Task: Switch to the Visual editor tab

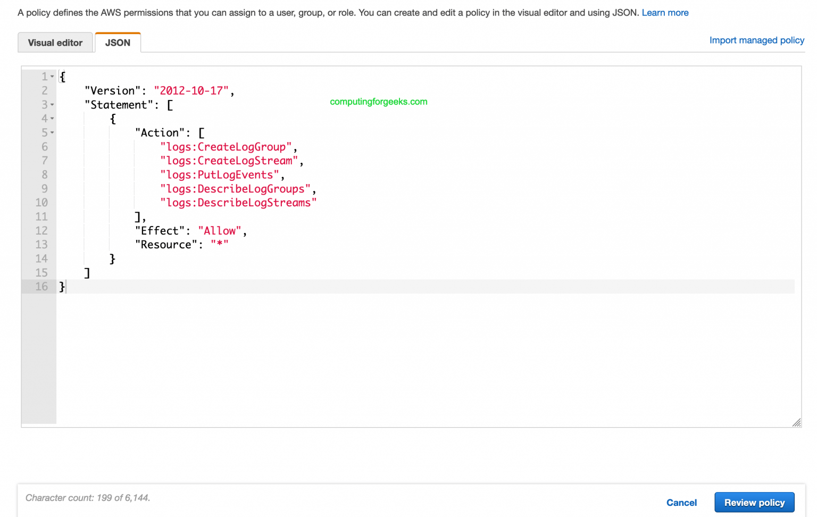Action: [55, 43]
